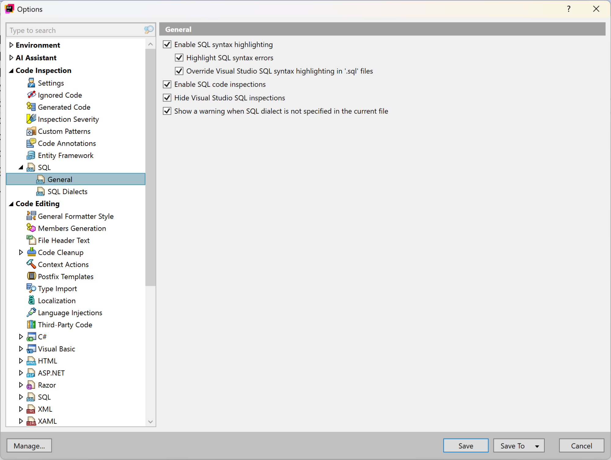This screenshot has width=611, height=460.
Task: Click the Postfix Templates icon
Action: 31,276
